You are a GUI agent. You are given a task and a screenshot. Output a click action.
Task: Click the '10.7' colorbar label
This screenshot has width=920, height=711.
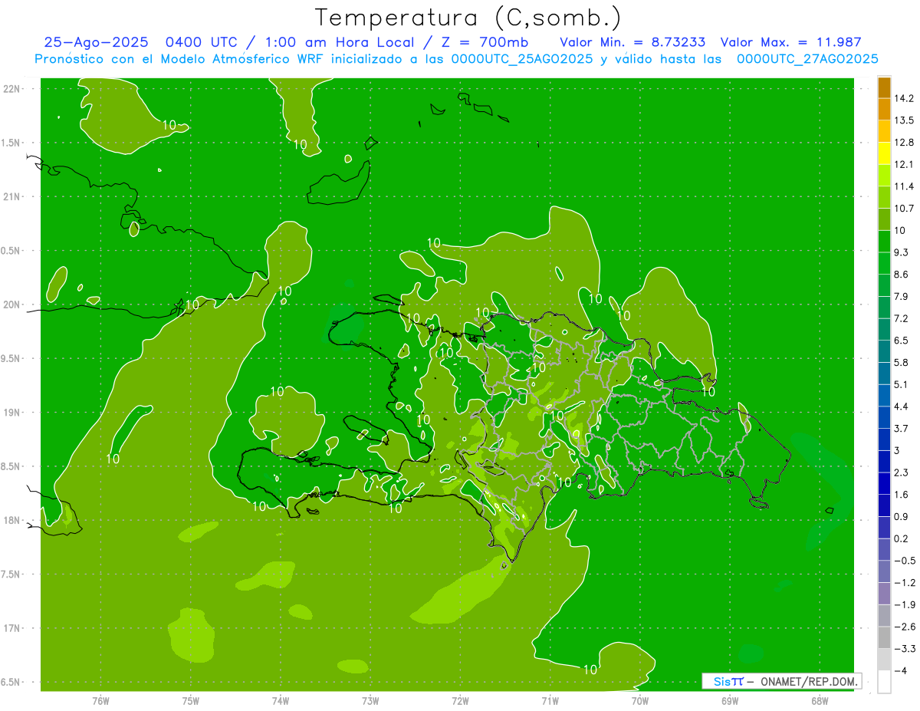tap(905, 209)
